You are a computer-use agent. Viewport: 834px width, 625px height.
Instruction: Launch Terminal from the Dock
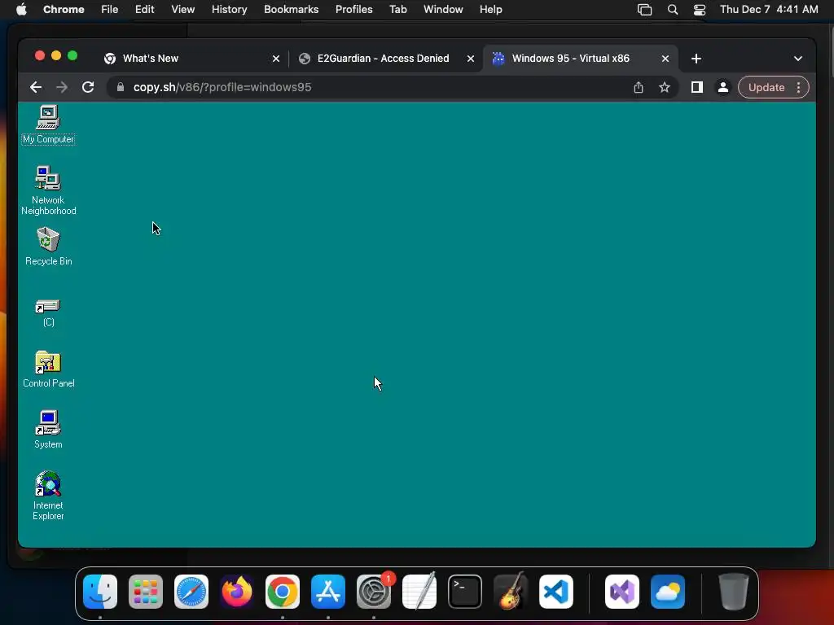coord(465,592)
